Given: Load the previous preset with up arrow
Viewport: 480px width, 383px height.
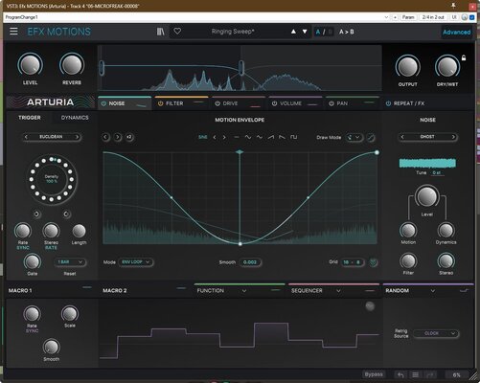Looking at the screenshot, I should [x=293, y=32].
